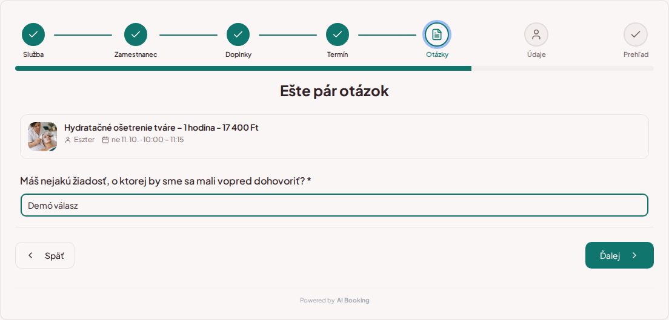Click the Doplnky step checkmark circle
Viewport: 669px width, 320px height.
click(x=238, y=34)
